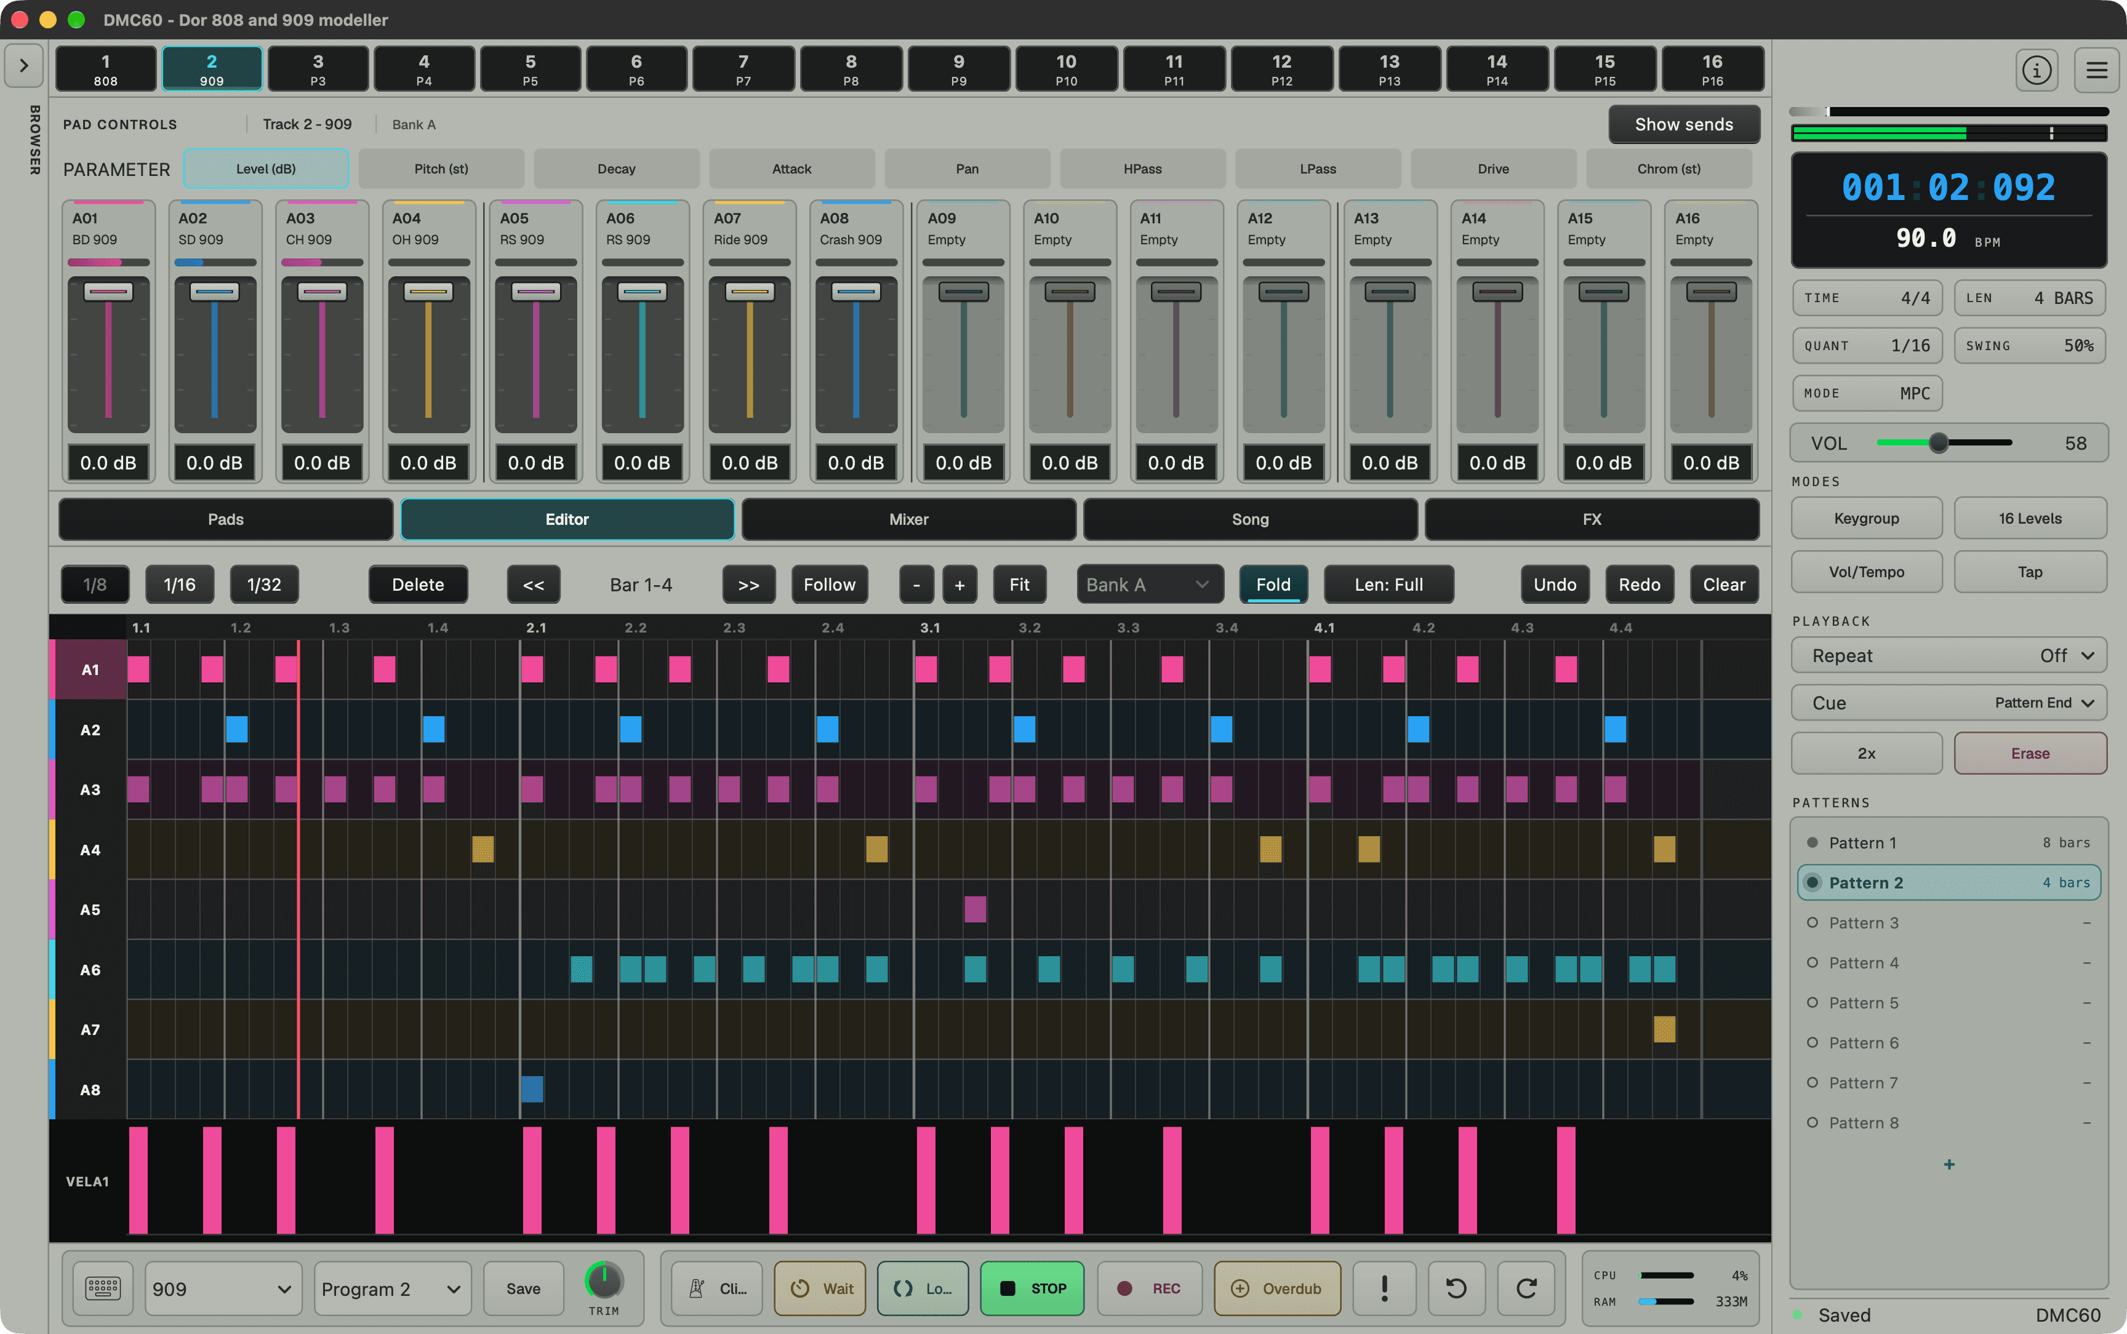Screen dimensions: 2127x1334
Task: Expand the Browser sidebar arrow
Action: pos(24,65)
